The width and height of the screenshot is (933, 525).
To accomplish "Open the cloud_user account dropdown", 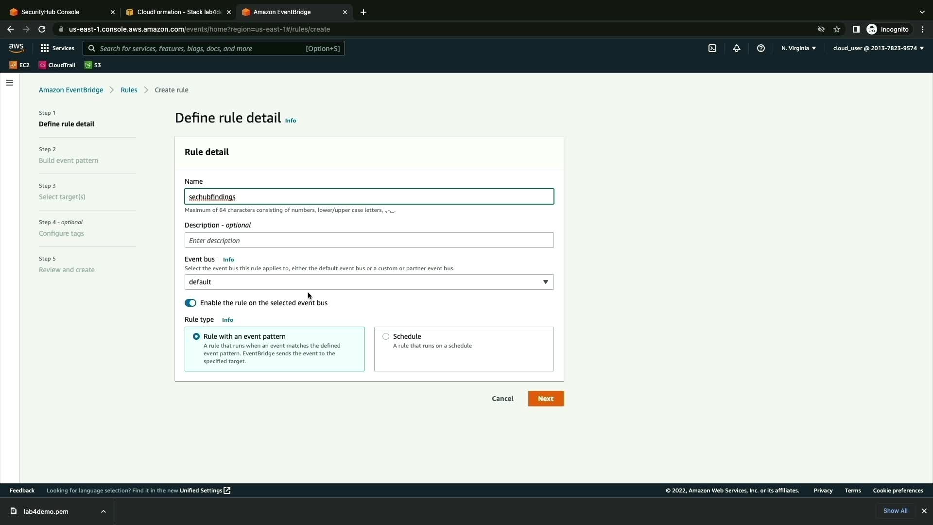I will point(878,48).
